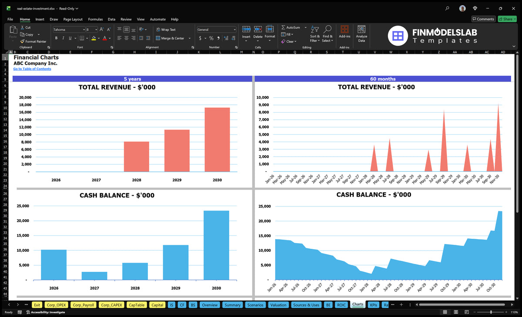
Task: Toggle Wrap Text
Action: click(x=166, y=30)
